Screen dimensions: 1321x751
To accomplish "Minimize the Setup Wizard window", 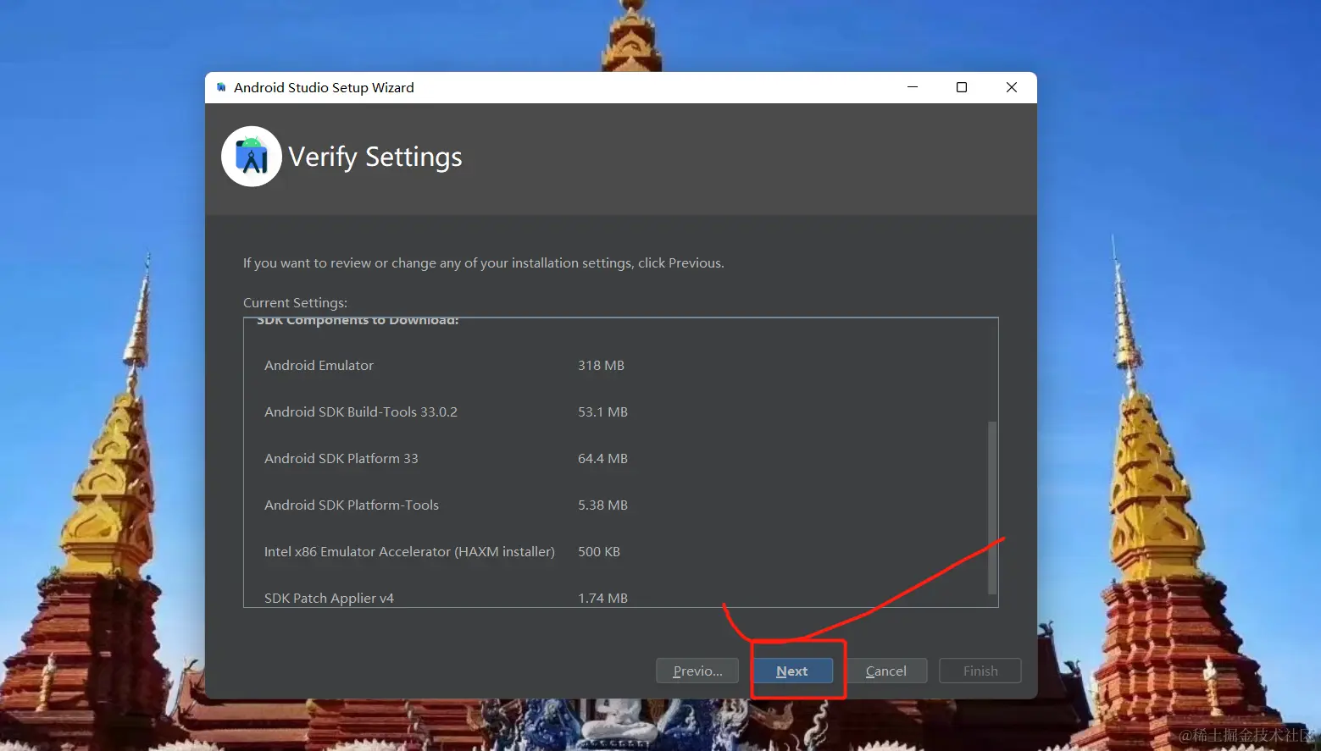I will click(913, 87).
